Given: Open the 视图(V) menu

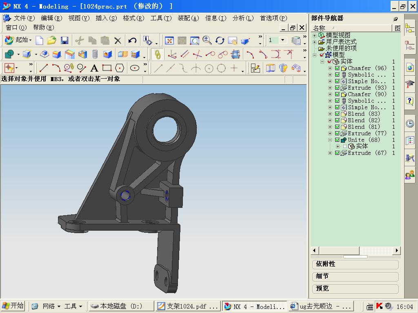Looking at the screenshot, I should (x=79, y=18).
